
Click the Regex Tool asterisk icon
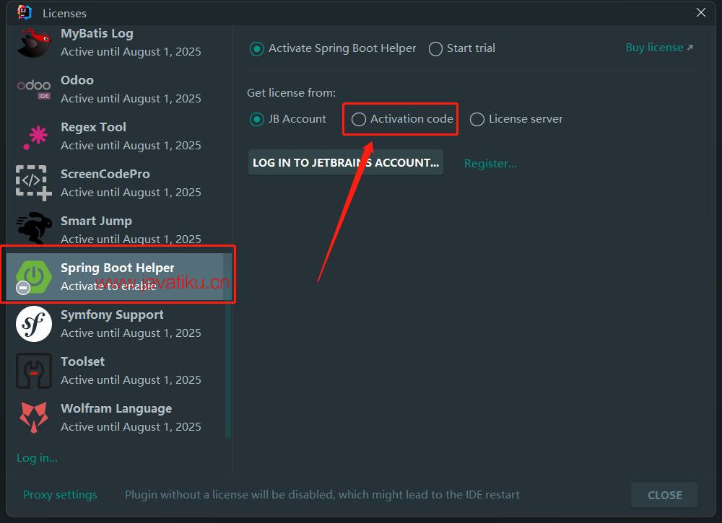(x=35, y=137)
